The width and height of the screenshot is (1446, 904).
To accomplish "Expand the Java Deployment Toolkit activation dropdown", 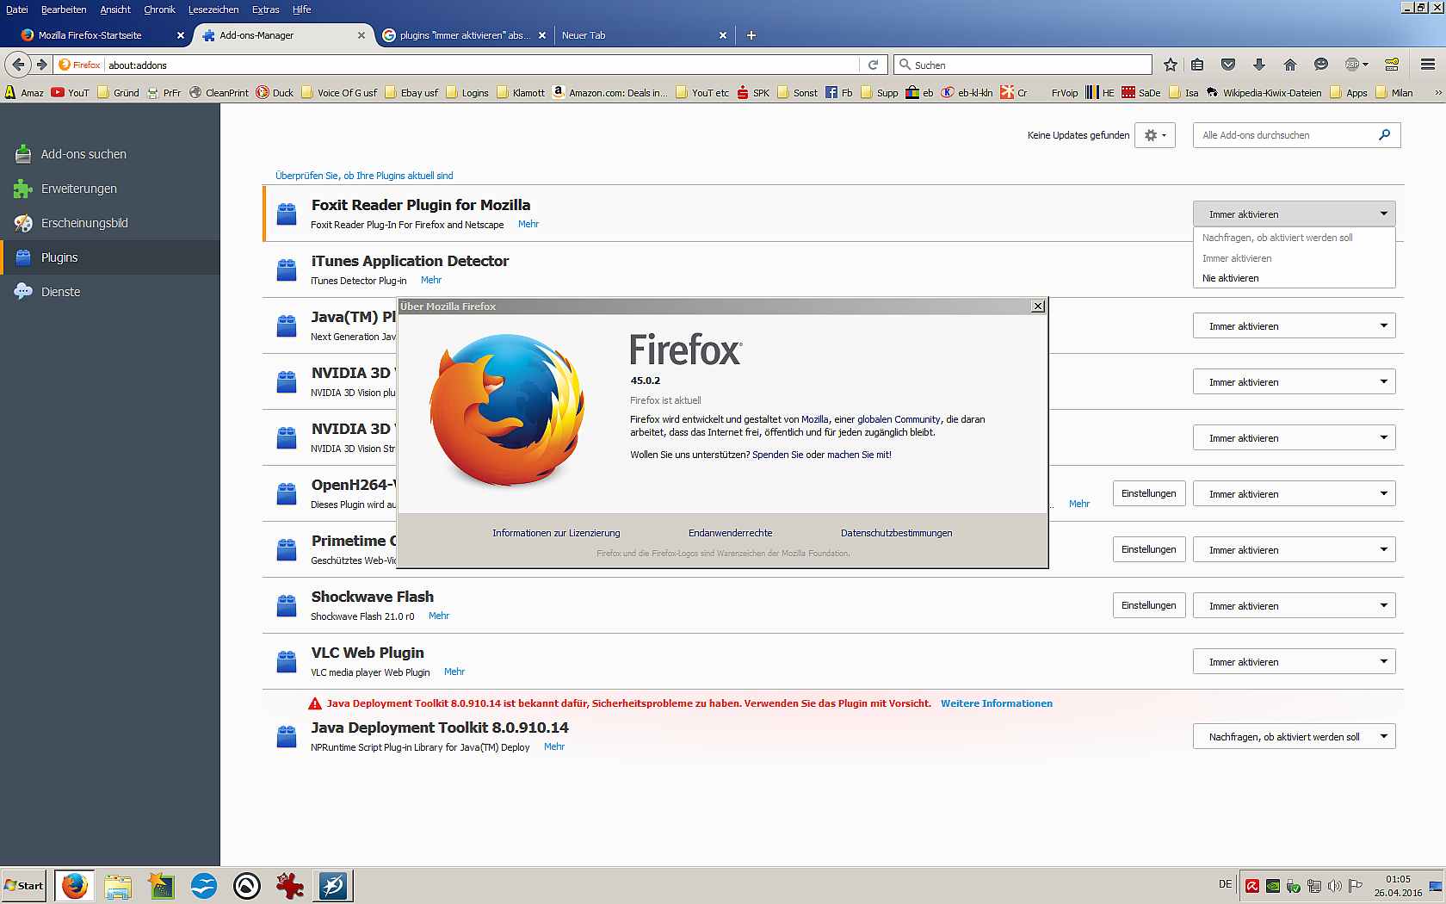I will pyautogui.click(x=1294, y=737).
